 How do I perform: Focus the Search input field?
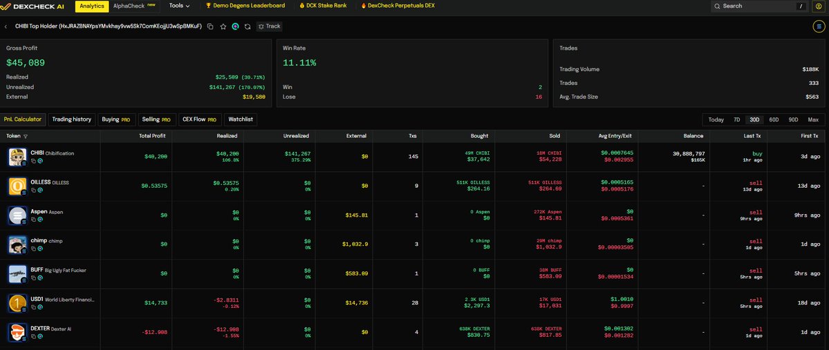[x=759, y=6]
